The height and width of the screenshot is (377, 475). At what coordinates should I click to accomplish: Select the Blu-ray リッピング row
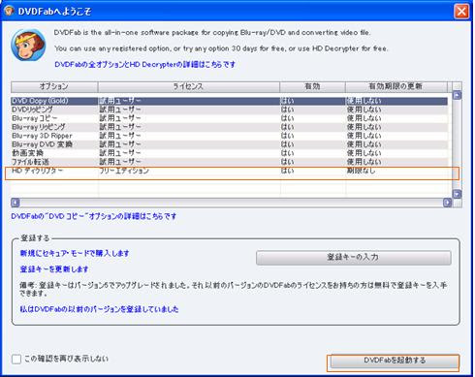coord(229,127)
